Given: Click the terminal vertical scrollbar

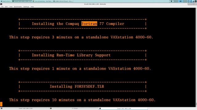Looking at the screenshot, I should coord(196,57).
